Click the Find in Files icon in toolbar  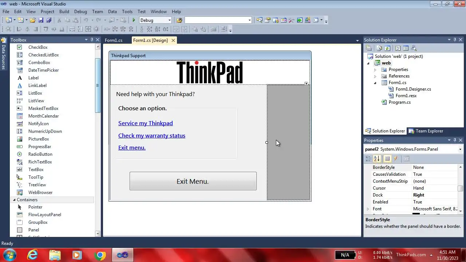pyautogui.click(x=179, y=20)
